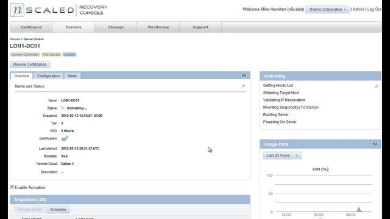Image resolution: width=390 pixels, height=219 pixels.
Task: Click the Log Out link
Action: (x=374, y=9)
